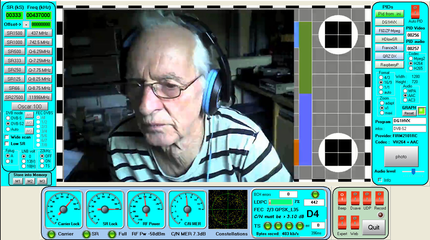Flip the Dsave switch

[355, 198]
